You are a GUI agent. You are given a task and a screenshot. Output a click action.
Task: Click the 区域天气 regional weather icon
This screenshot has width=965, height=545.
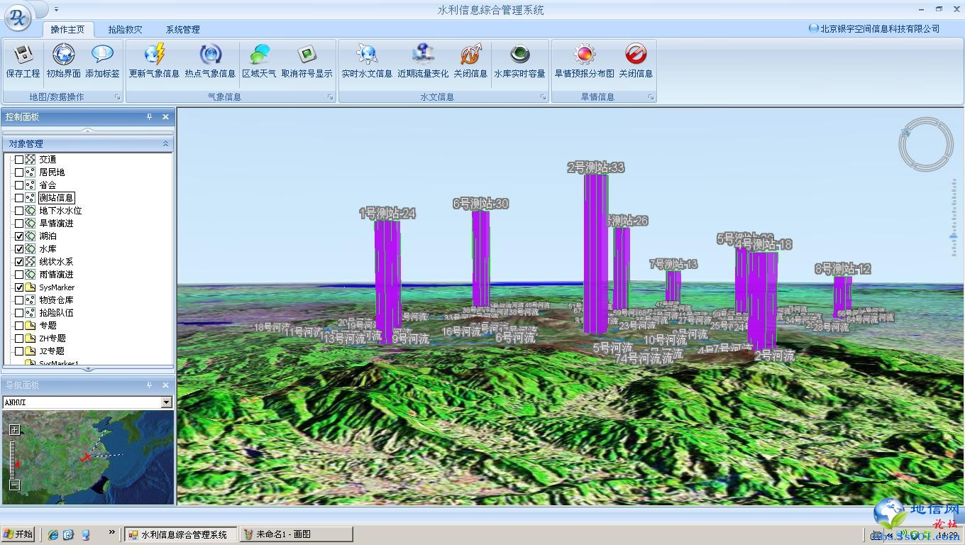[259, 55]
